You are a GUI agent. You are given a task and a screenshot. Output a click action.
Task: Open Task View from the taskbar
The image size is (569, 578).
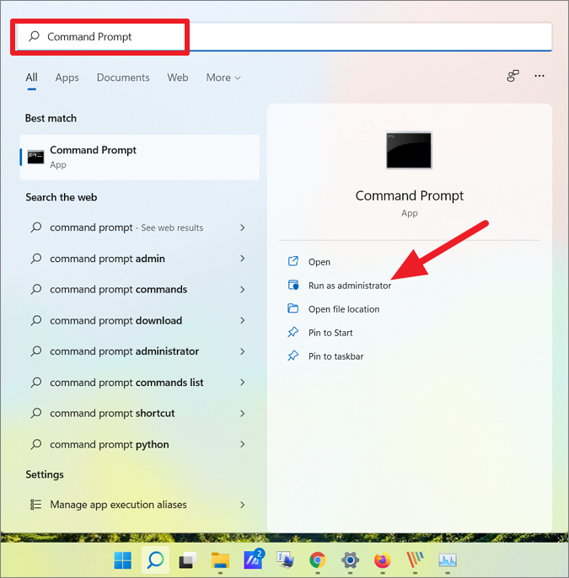pyautogui.click(x=188, y=560)
